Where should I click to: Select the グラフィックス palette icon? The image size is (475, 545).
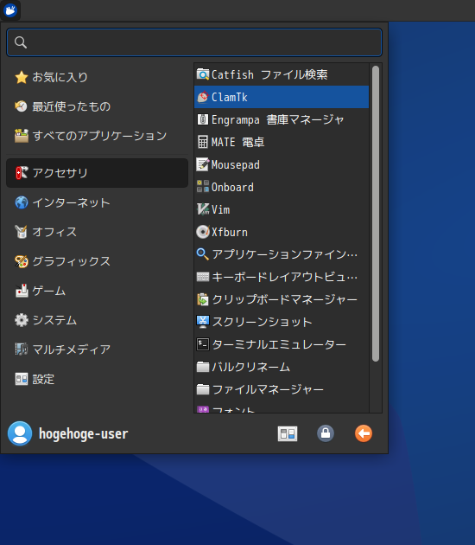click(x=22, y=261)
